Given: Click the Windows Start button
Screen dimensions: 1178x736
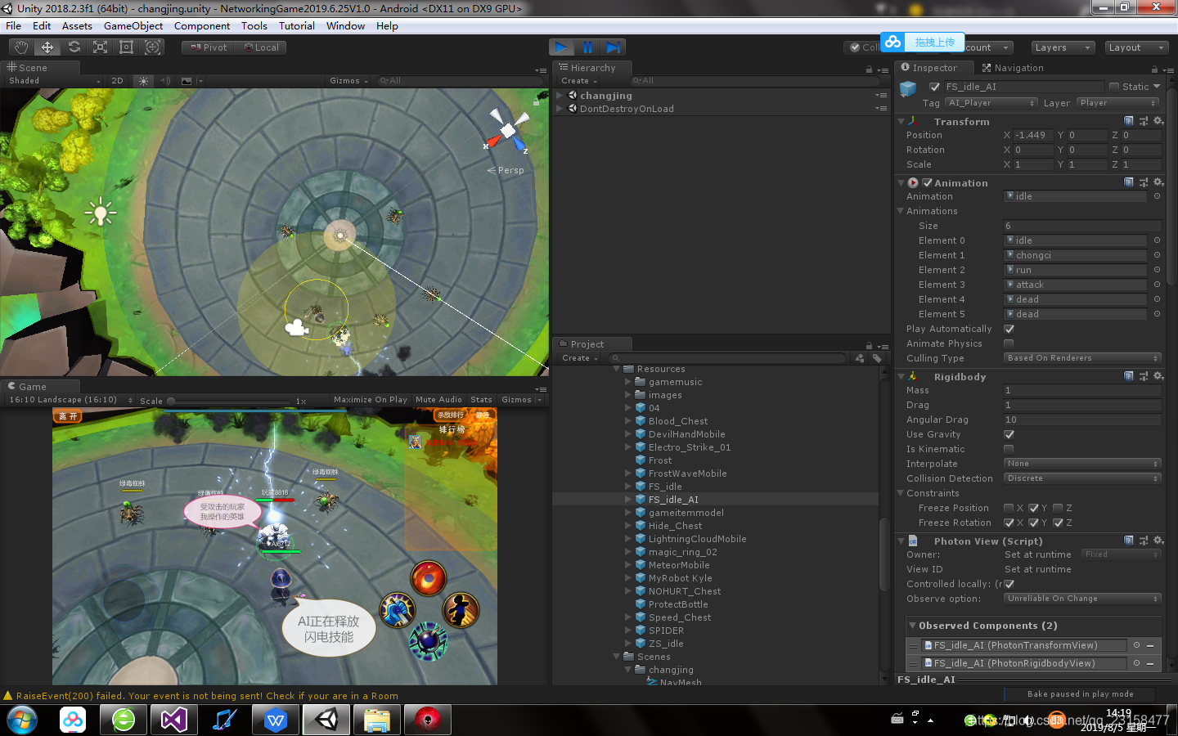Looking at the screenshot, I should pos(22,720).
